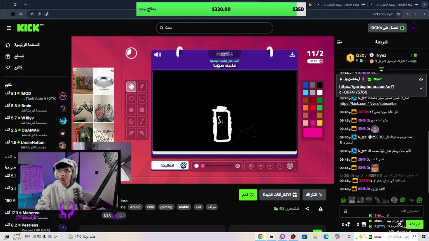Click the gifted subscriptions button
Image resolution: width=429 pixels, height=241 pixels.
[280, 195]
